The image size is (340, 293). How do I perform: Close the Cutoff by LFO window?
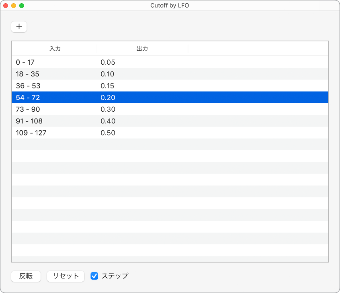tap(6, 6)
